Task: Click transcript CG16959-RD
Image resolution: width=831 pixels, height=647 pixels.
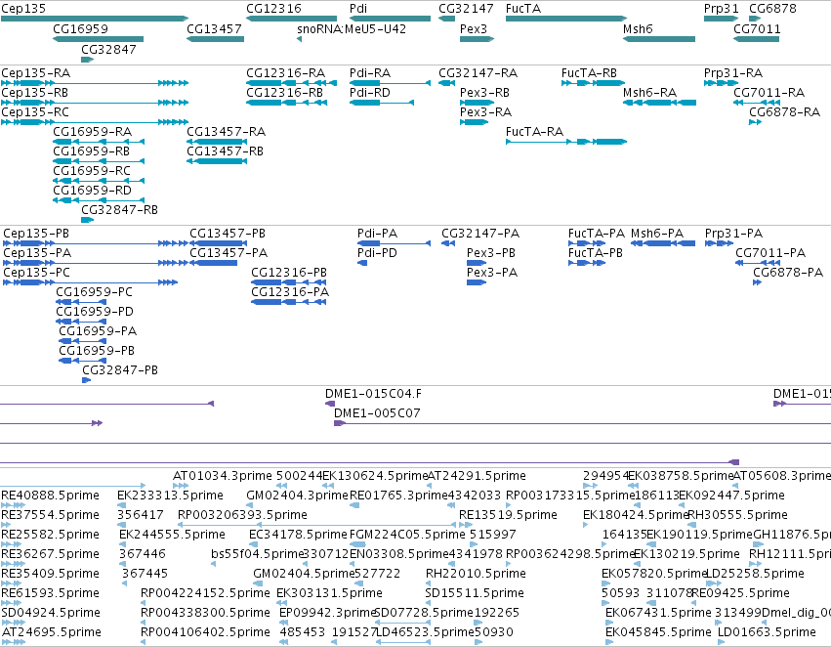Action: point(92,191)
